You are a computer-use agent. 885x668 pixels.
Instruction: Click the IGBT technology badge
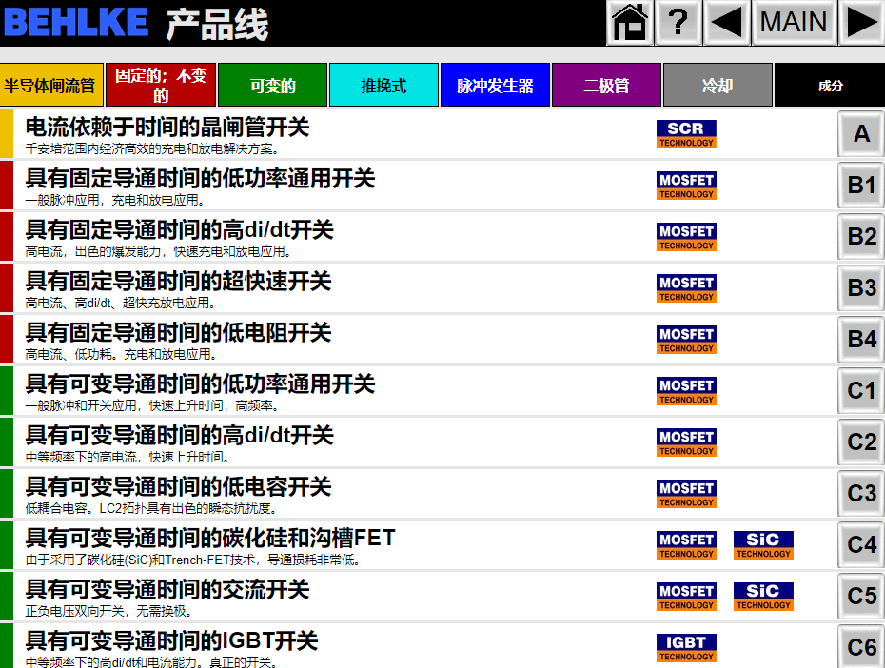pyautogui.click(x=686, y=648)
